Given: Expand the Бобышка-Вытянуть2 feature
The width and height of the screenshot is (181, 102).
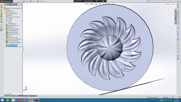Looking at the screenshot, I should [x=5, y=29].
